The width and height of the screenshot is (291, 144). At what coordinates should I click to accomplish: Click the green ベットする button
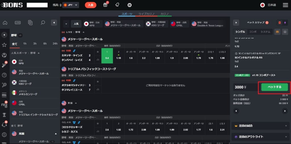pos(274,87)
